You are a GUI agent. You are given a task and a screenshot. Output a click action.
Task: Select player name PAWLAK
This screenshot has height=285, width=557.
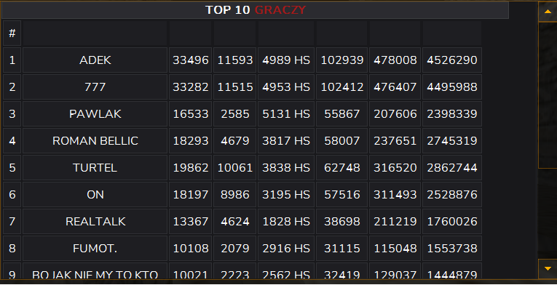[x=95, y=114]
